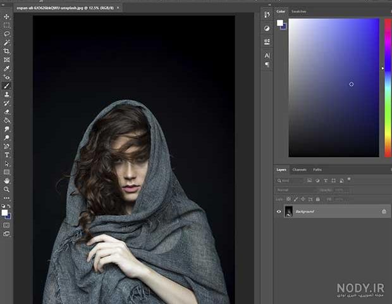This screenshot has width=392, height=304.
Task: Open the History panel icon
Action: click(267, 15)
